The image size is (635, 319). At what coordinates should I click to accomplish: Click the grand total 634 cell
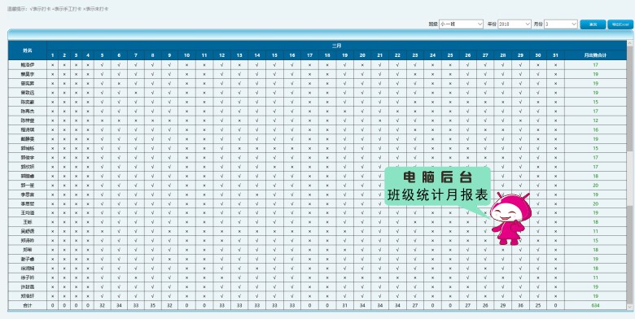[x=595, y=306]
